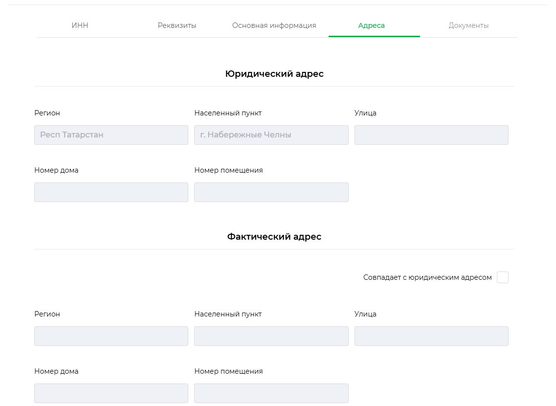
Task: Click the Совпадает с юридическим адресом label
Action: [x=427, y=277]
